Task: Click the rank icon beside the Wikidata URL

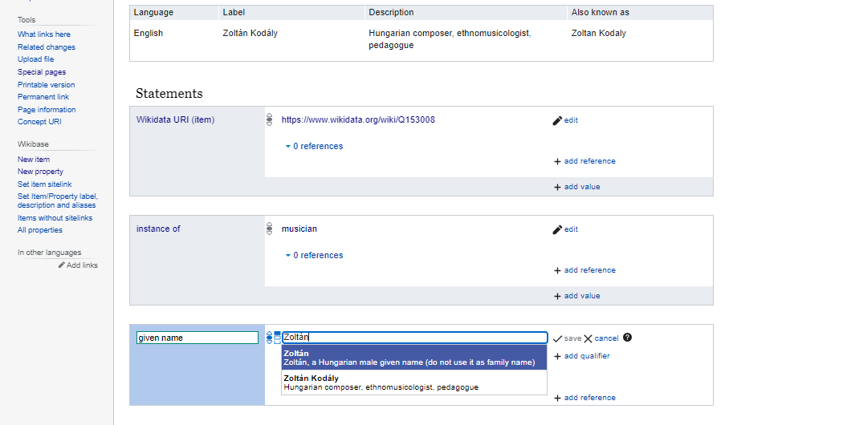Action: [x=270, y=120]
